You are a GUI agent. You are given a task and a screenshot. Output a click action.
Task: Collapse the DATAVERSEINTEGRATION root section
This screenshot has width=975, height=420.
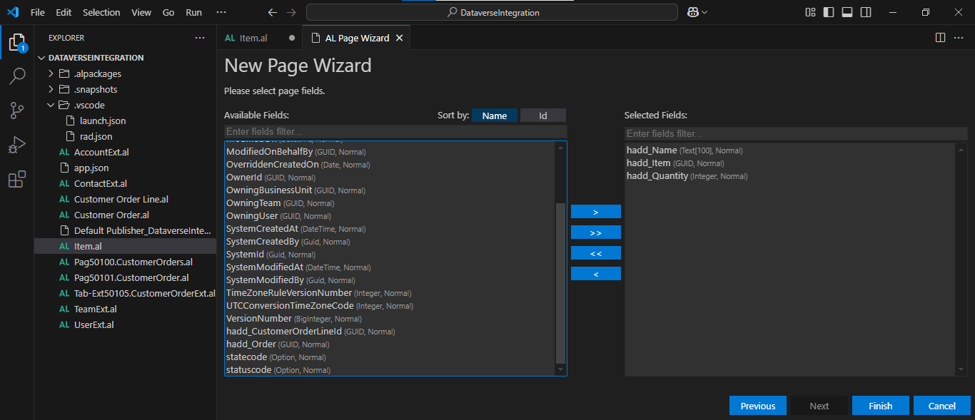41,58
